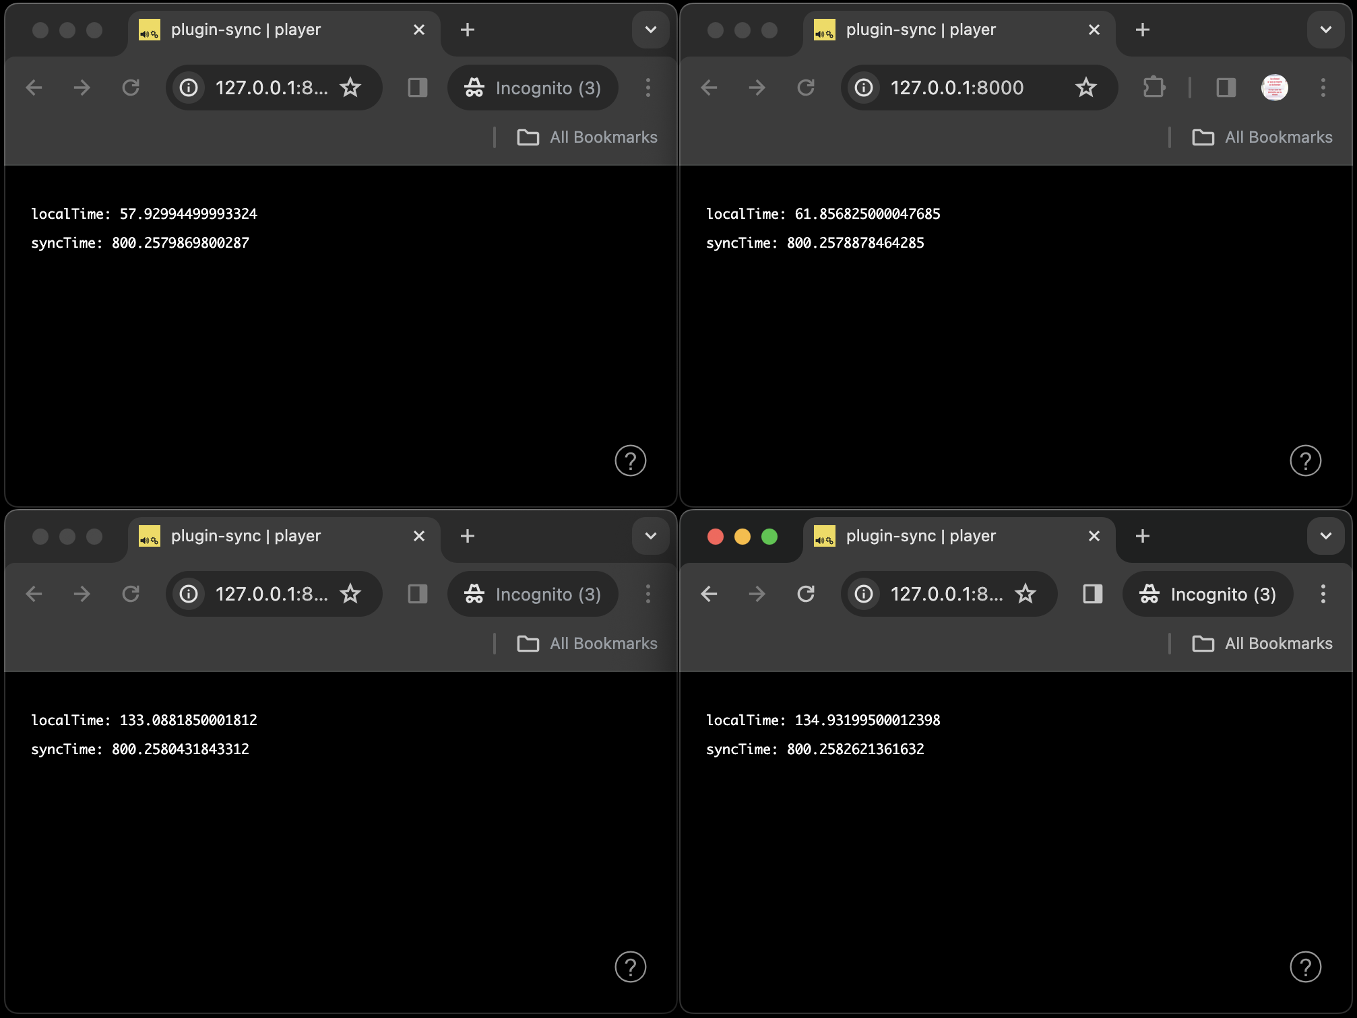This screenshot has height=1018, width=1357.
Task: Open the extensions puzzle icon in top-right window
Action: (1154, 88)
